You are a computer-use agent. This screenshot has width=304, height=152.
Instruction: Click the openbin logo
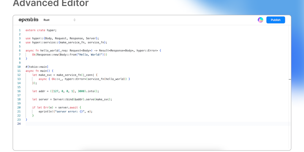pos(28,20)
